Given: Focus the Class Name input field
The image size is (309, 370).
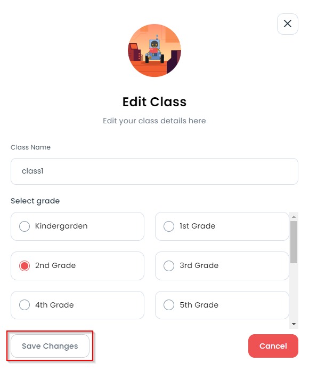Looking at the screenshot, I should pos(154,171).
